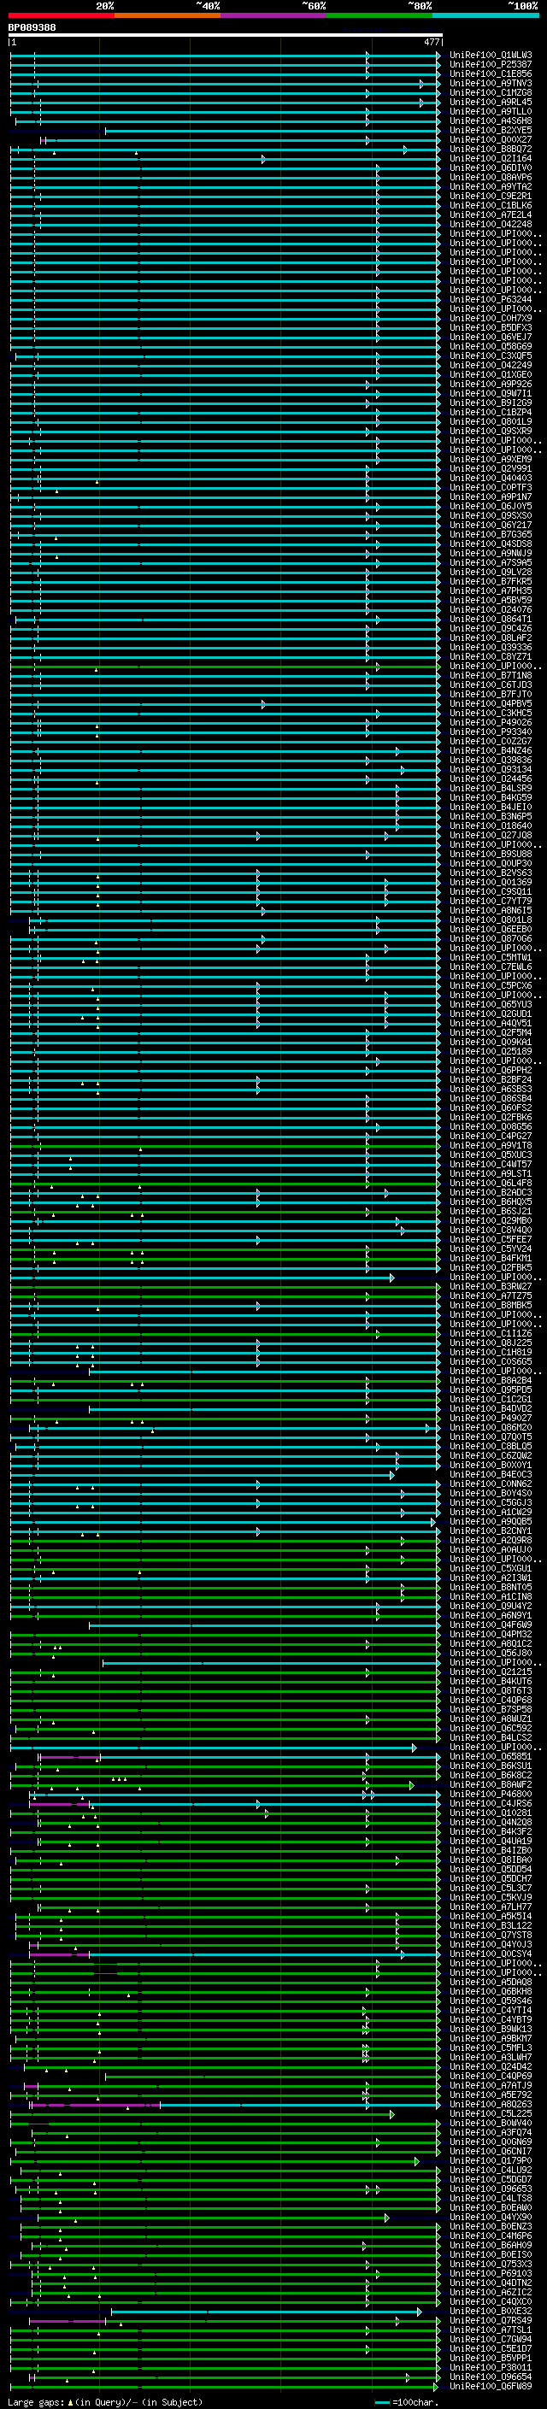Select the hit UniRef100_B5DFX3
Screen dimensions: 547x2409
click(491, 327)
